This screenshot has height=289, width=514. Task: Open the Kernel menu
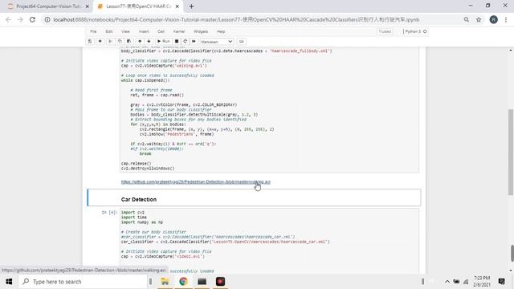[x=179, y=31]
